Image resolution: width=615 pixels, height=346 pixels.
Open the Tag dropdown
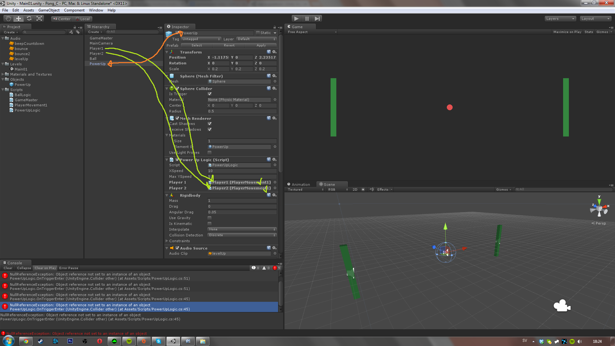(x=201, y=39)
